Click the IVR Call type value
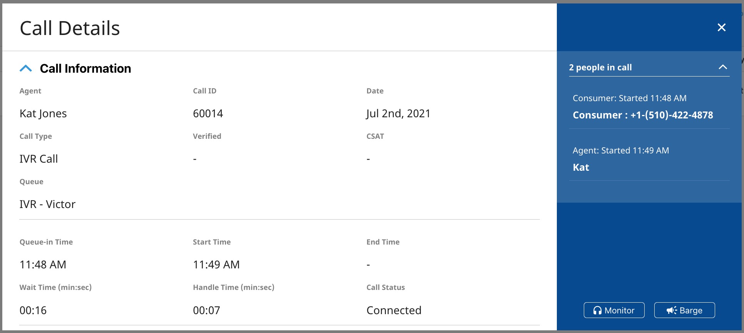Image resolution: width=744 pixels, height=333 pixels. coord(39,159)
